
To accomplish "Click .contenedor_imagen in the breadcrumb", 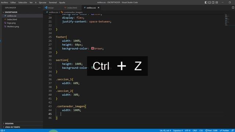I will [x=73, y=12].
